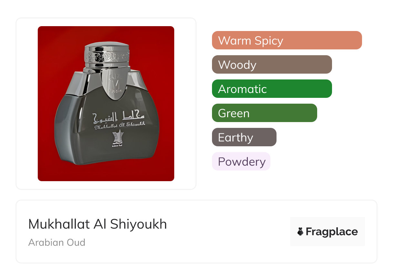The height and width of the screenshot is (279, 393).
Task: Click the small Fragplace bottle icon
Action: (300, 232)
